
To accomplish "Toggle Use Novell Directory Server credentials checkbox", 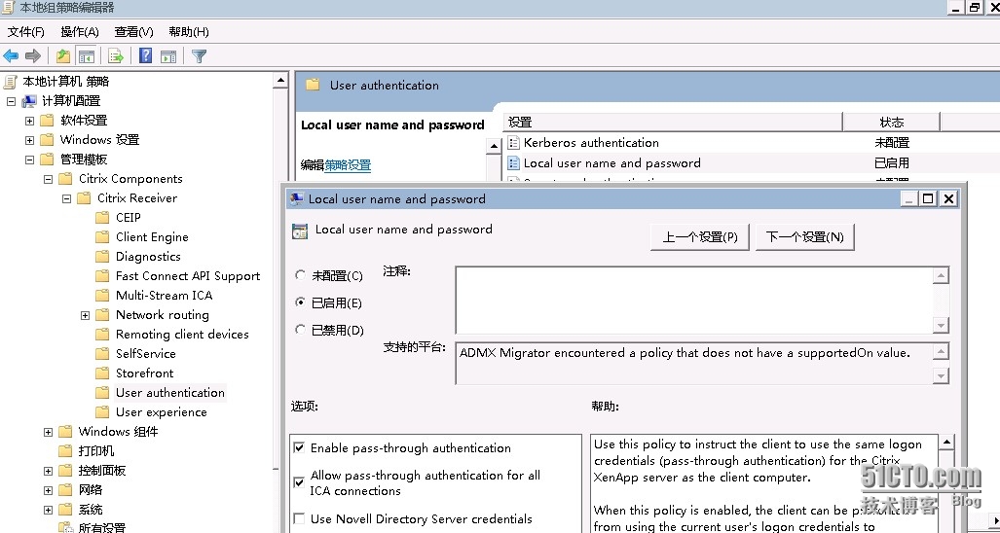I will [x=299, y=518].
